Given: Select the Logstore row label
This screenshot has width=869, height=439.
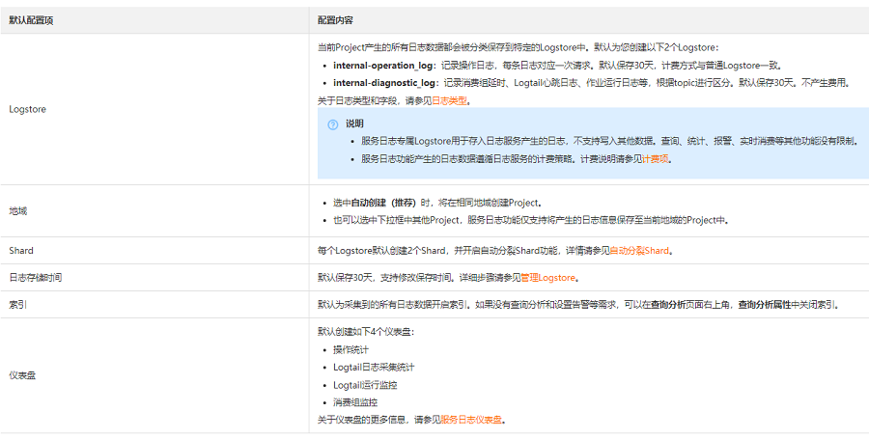Looking at the screenshot, I should pyautogui.click(x=28, y=109).
